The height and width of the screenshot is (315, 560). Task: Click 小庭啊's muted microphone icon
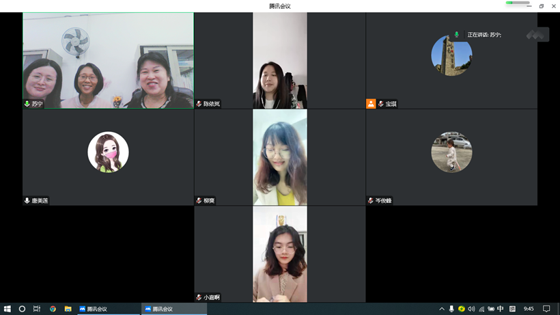199,297
